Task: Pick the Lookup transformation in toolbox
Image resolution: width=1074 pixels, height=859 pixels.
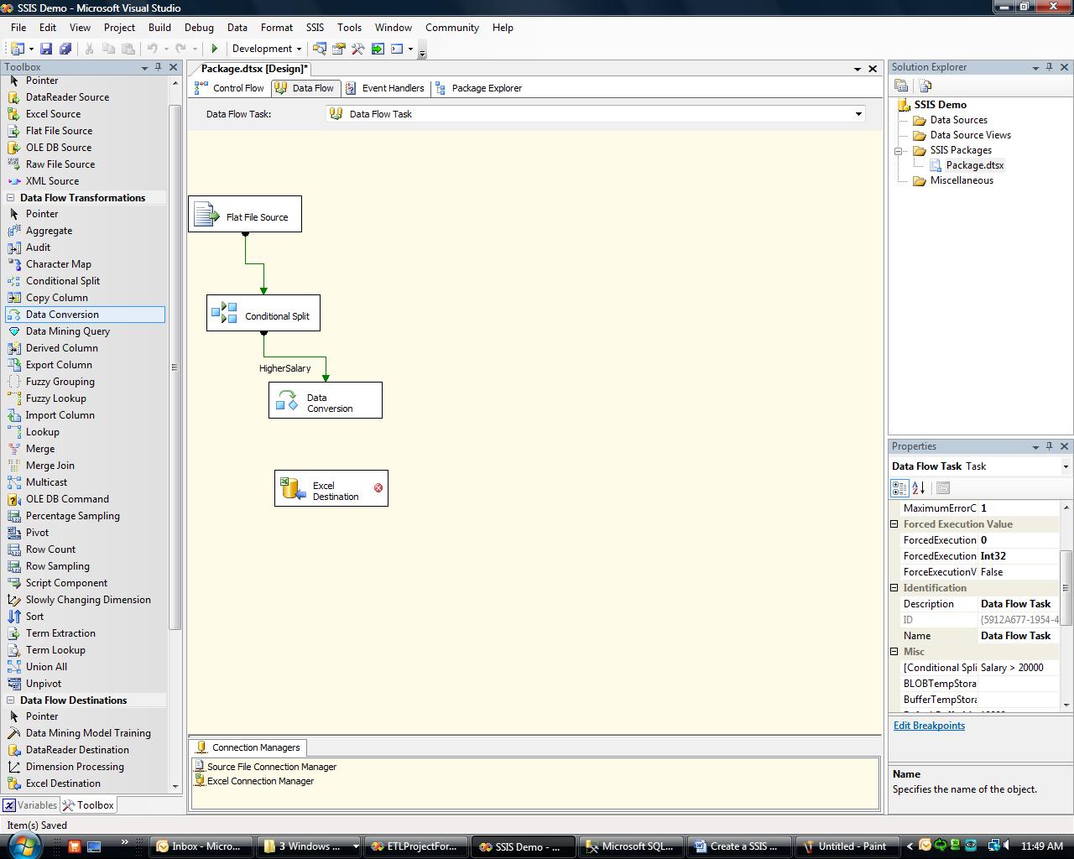Action: [42, 432]
